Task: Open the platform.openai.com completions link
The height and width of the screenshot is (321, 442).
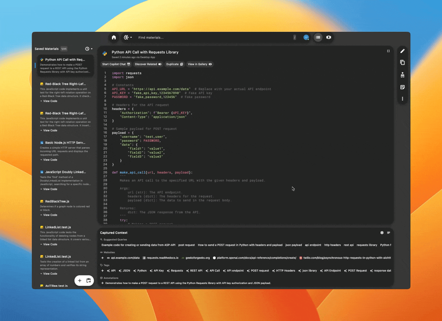Action: click(255, 258)
